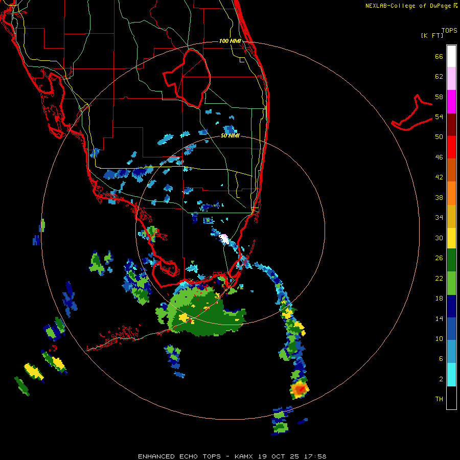Click the legend value 26
This screenshot has width=460, height=460.
(x=439, y=258)
